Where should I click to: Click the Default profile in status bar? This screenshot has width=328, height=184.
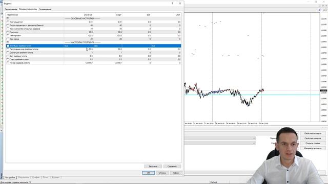214,182
